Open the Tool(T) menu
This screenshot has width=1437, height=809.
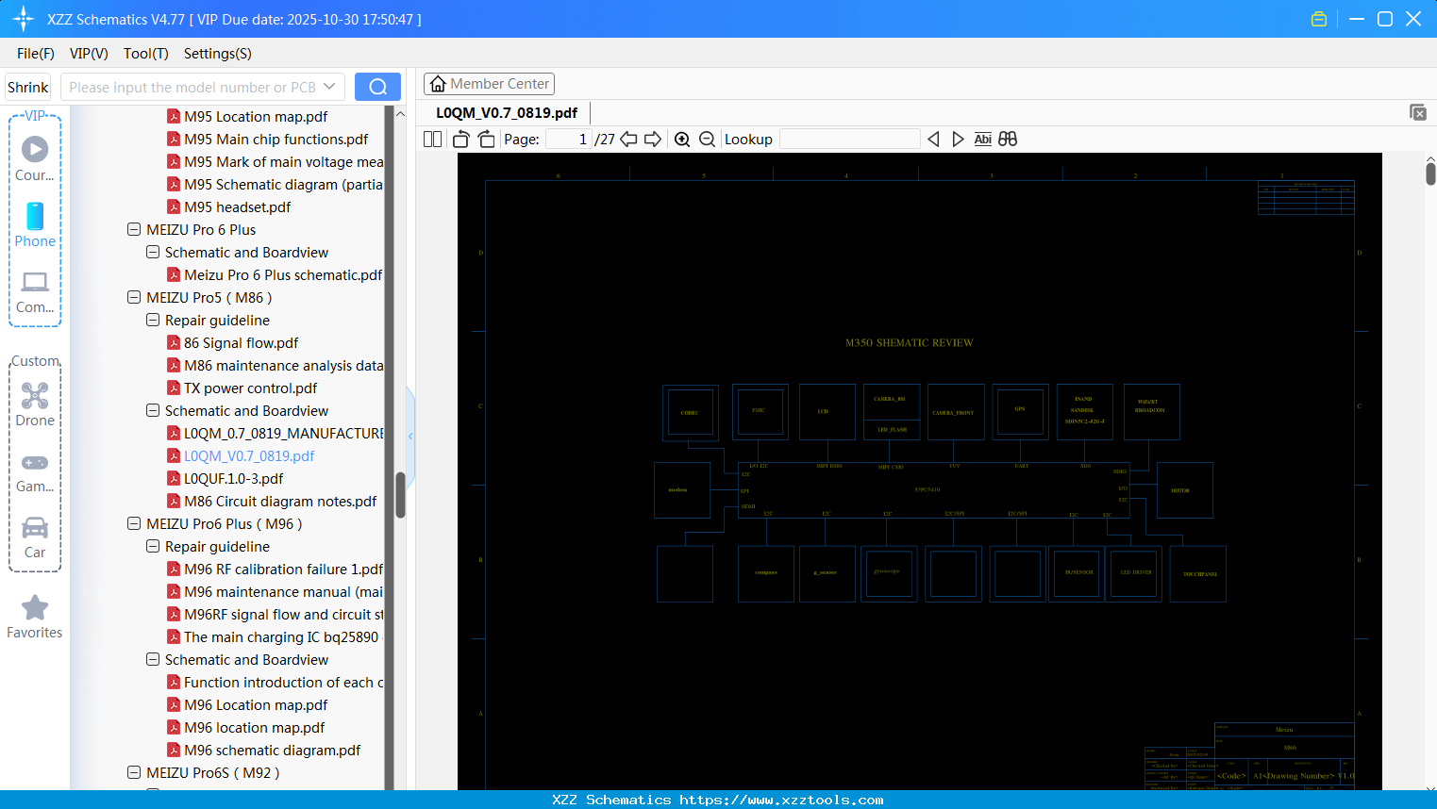pyautogui.click(x=145, y=54)
